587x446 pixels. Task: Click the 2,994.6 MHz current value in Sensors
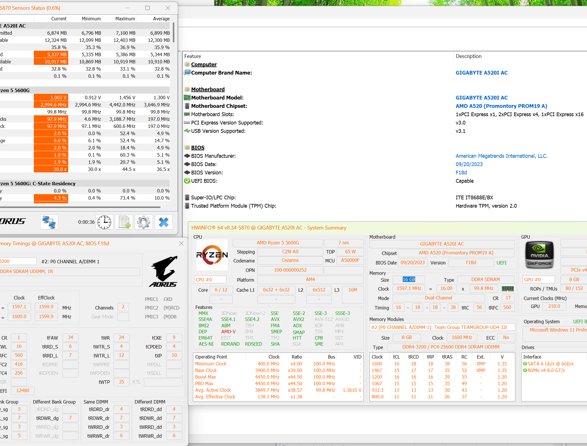(x=51, y=105)
